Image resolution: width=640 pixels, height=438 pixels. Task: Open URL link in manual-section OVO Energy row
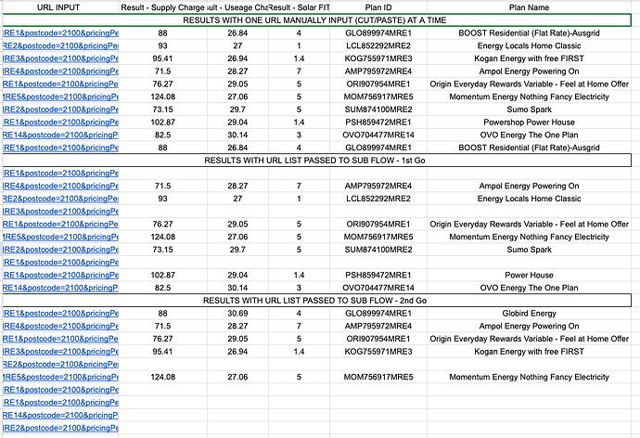[x=60, y=135]
